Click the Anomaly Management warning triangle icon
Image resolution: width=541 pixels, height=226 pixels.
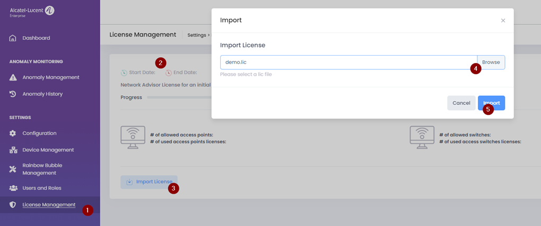(x=13, y=77)
